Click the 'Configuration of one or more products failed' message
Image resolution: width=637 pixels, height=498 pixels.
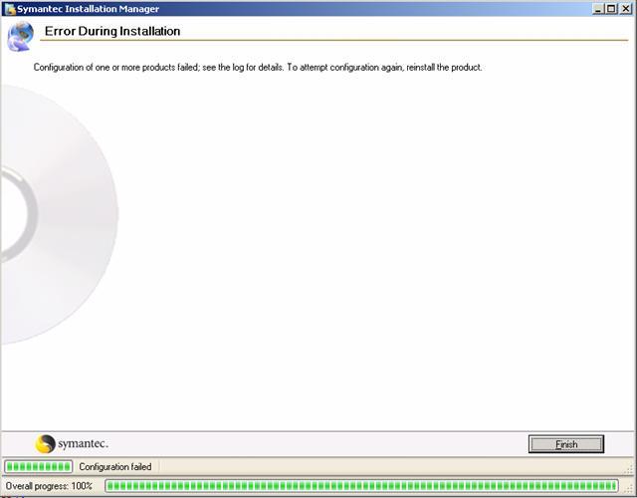click(258, 67)
